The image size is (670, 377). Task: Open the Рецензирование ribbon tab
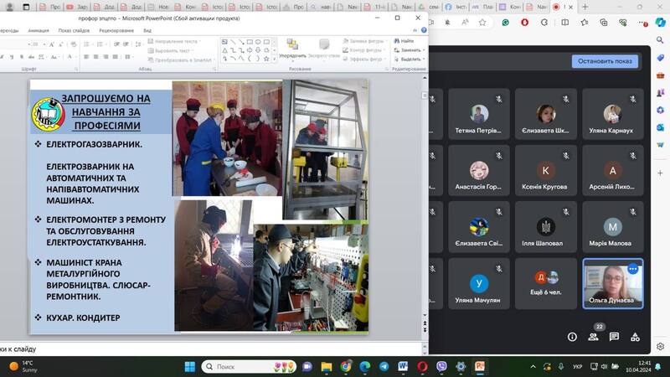(x=116, y=31)
